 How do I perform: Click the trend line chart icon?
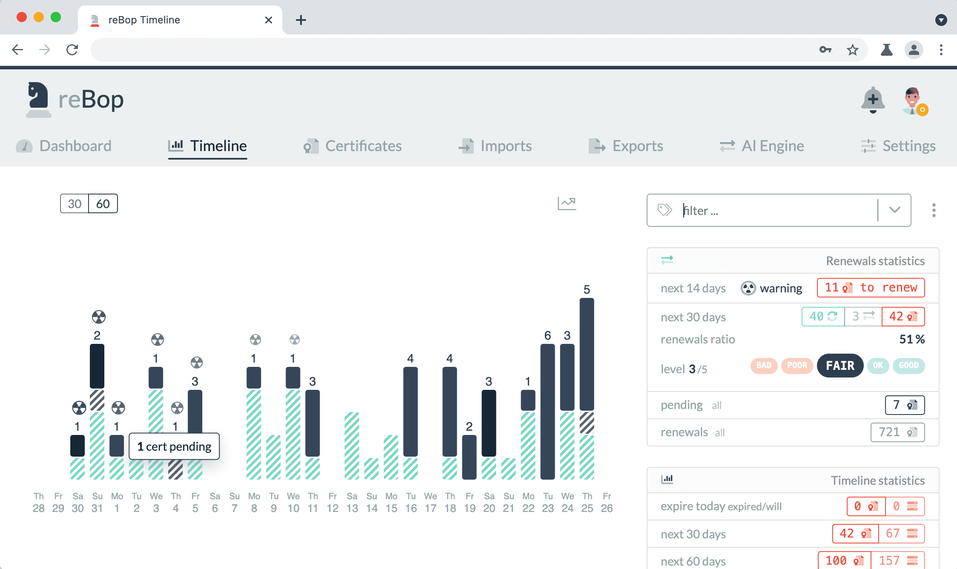tap(567, 203)
